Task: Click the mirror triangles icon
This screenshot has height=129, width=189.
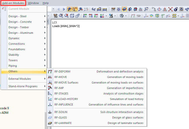Action: [165, 9]
